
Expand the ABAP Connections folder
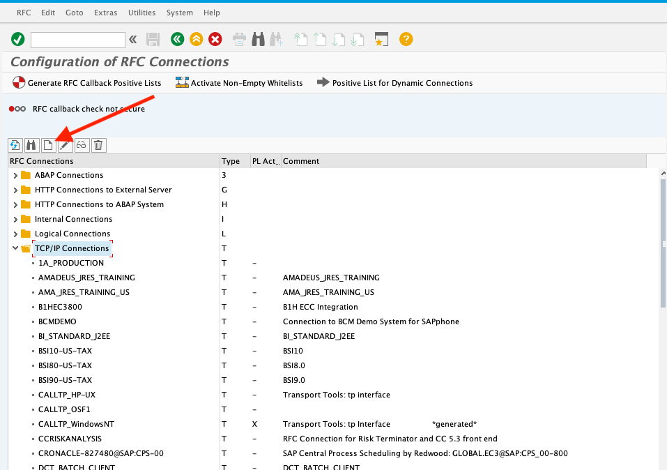tap(15, 175)
